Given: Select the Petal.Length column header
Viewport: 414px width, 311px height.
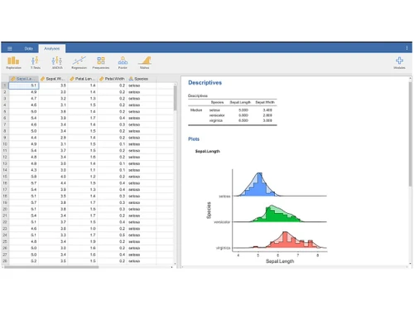Looking at the screenshot, I should [83, 79].
